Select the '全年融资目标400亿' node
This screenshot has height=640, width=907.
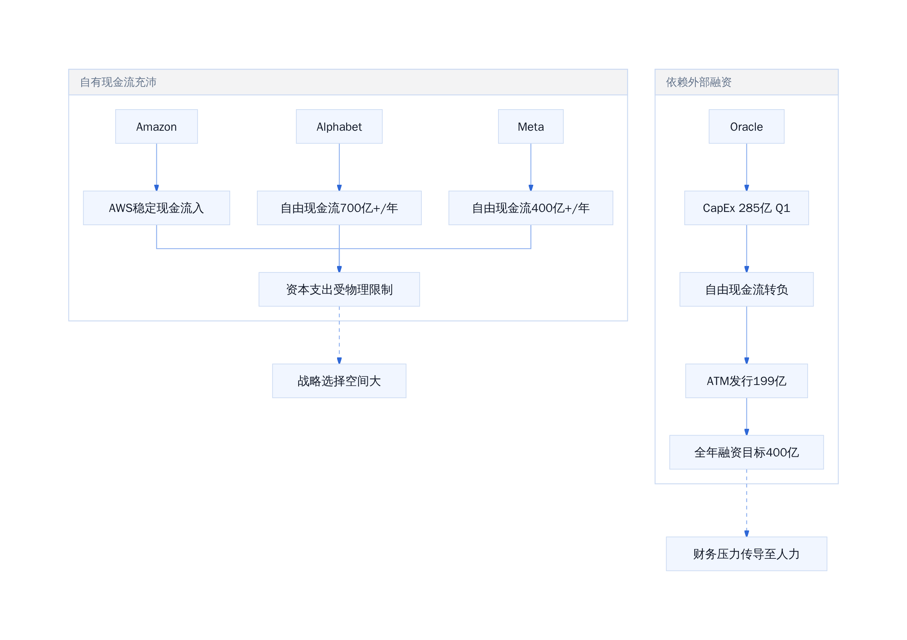pyautogui.click(x=747, y=453)
